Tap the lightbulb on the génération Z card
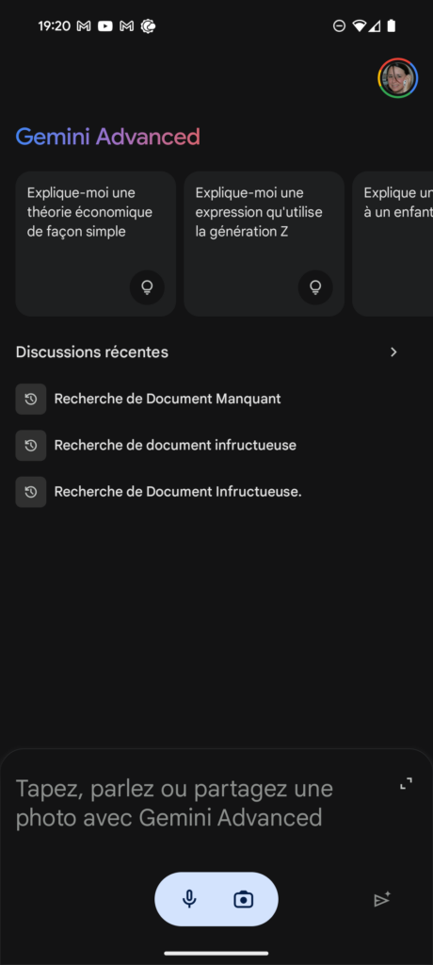433x965 pixels. pyautogui.click(x=315, y=287)
